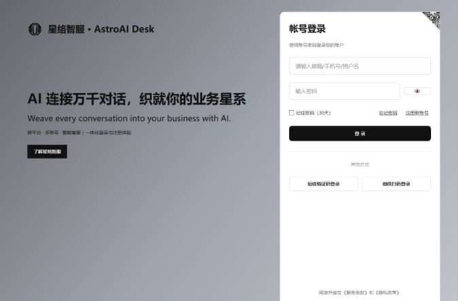The image size is (458, 301).
Task: Click the headline AI 连接万千对话
Action: [x=78, y=99]
